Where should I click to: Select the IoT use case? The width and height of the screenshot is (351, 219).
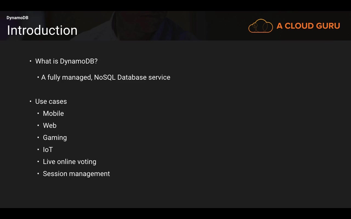(x=48, y=150)
